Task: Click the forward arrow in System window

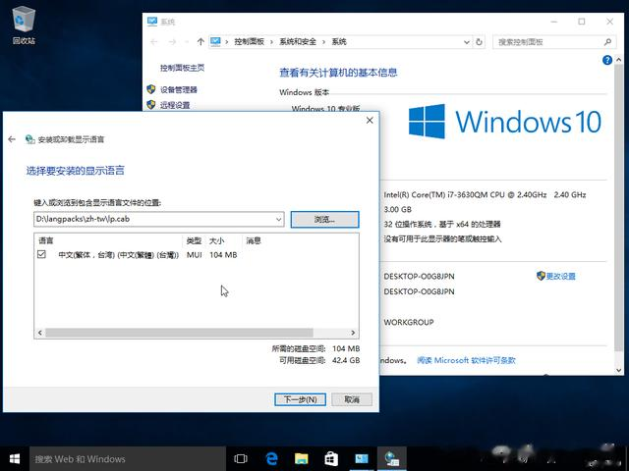Action: point(172,41)
